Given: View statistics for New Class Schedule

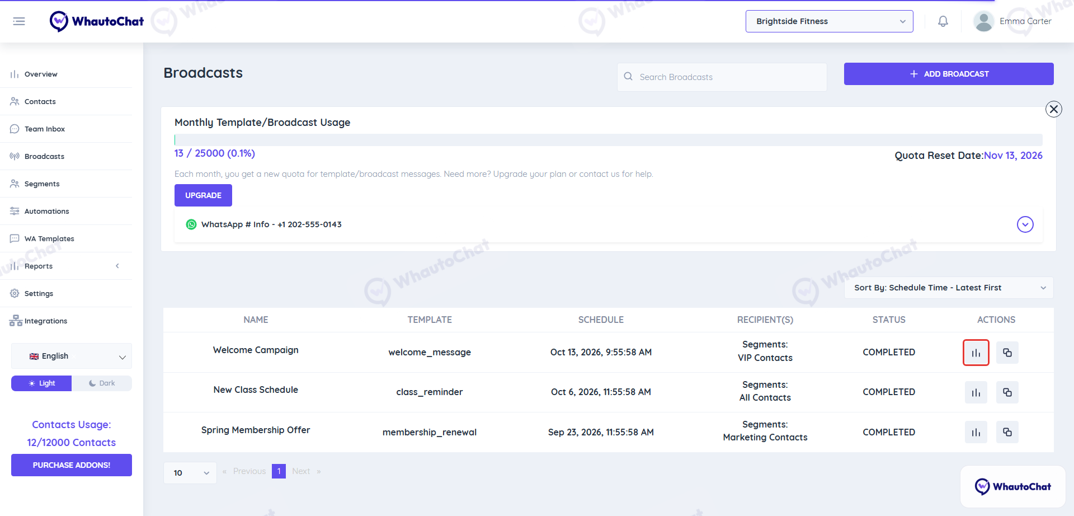Looking at the screenshot, I should (976, 392).
